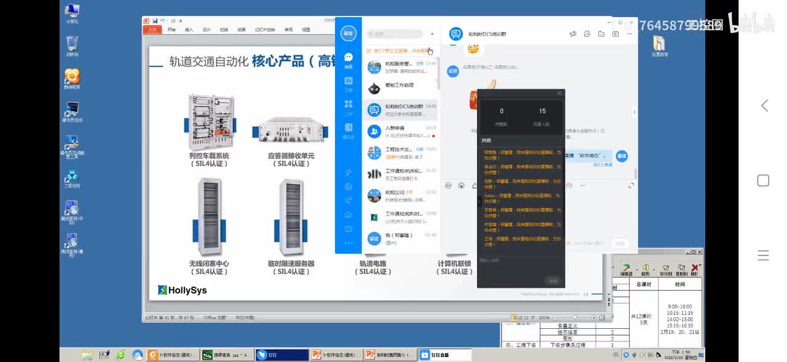This screenshot has width=787, height=362.
Task: Open the 入群申请 conversation
Action: click(402, 131)
